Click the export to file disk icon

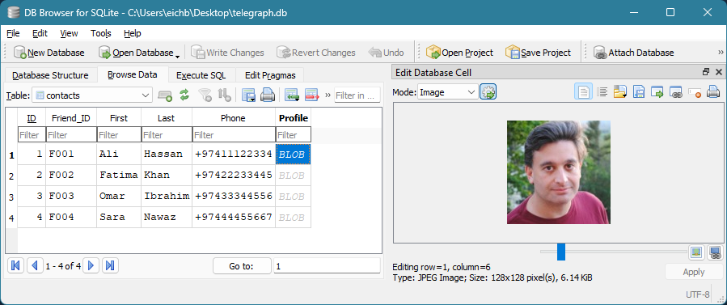tap(639, 92)
